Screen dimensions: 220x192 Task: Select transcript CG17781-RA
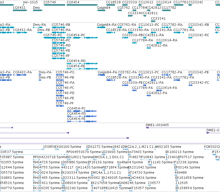[x=179, y=33]
